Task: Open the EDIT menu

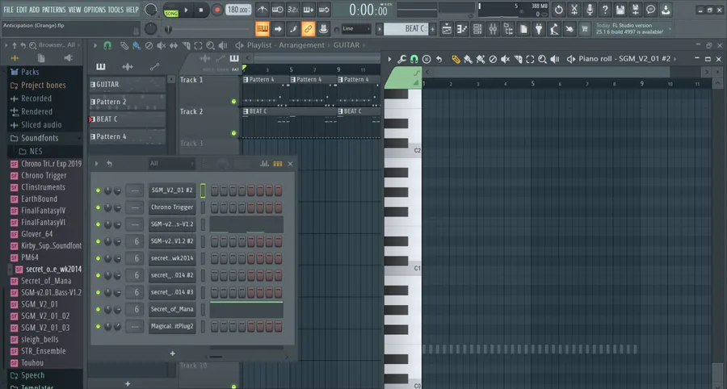Action: (22, 10)
